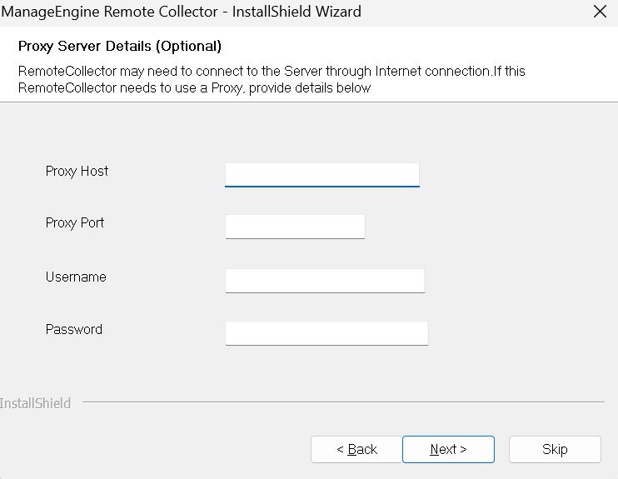The height and width of the screenshot is (479, 618).
Task: Click the Proxy Host input field
Action: pyautogui.click(x=322, y=175)
